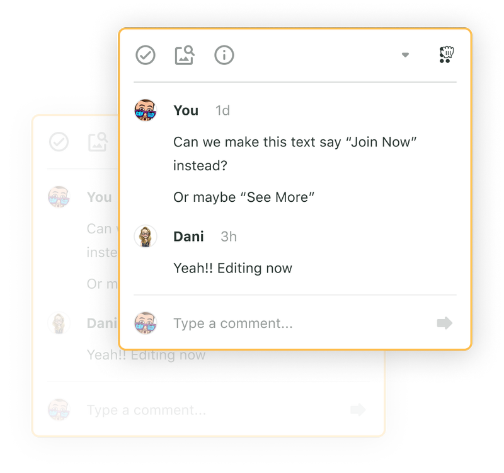
Task: Click your avatar beside the comment input
Action: 146,323
